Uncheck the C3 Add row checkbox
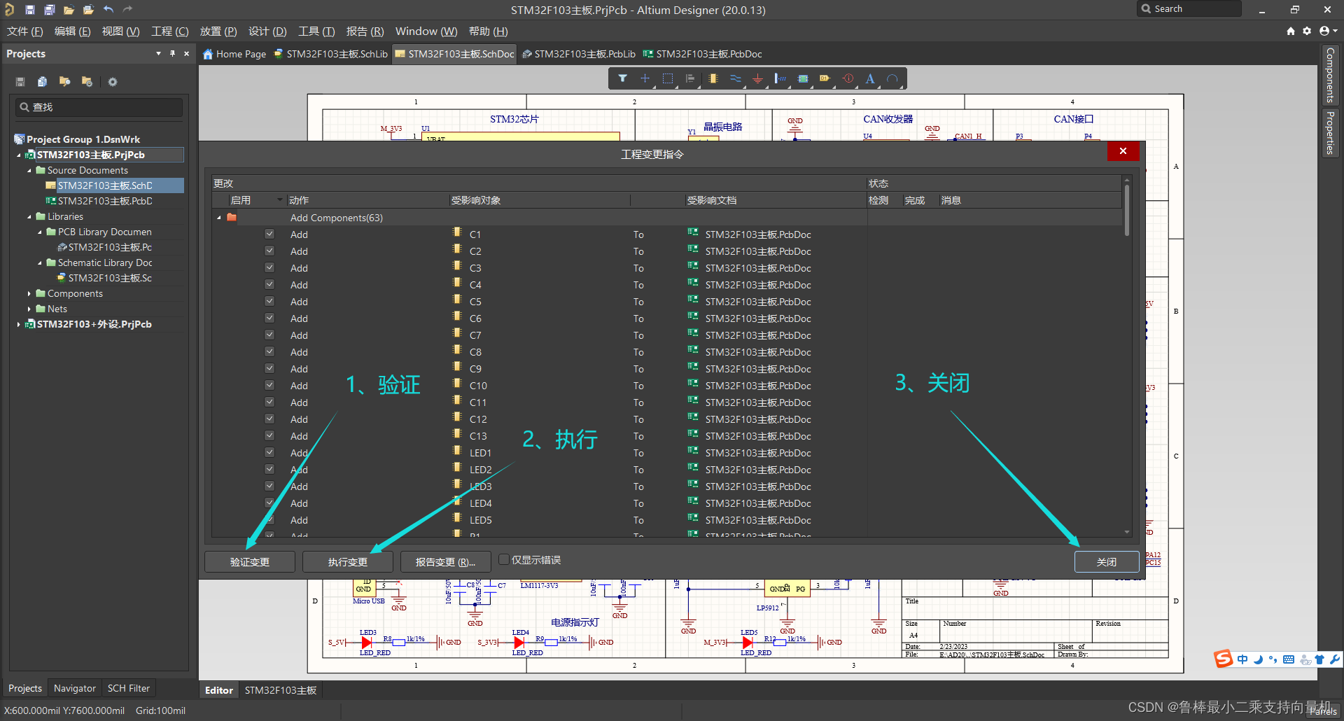This screenshot has width=1344, height=721. pyautogui.click(x=269, y=267)
